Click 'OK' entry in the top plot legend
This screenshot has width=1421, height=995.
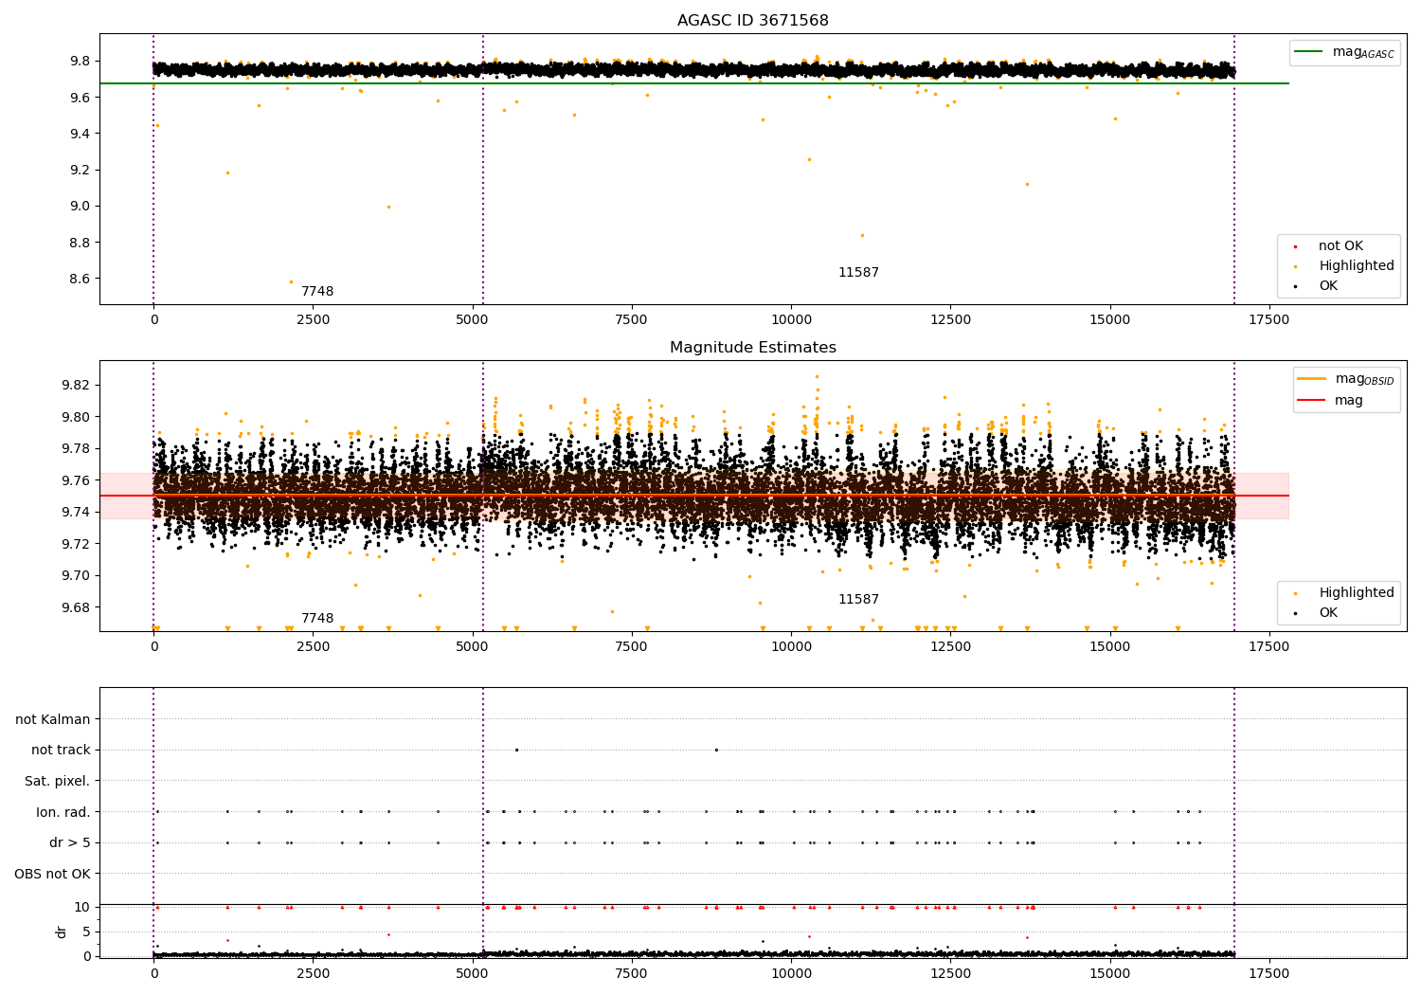pos(1328,286)
